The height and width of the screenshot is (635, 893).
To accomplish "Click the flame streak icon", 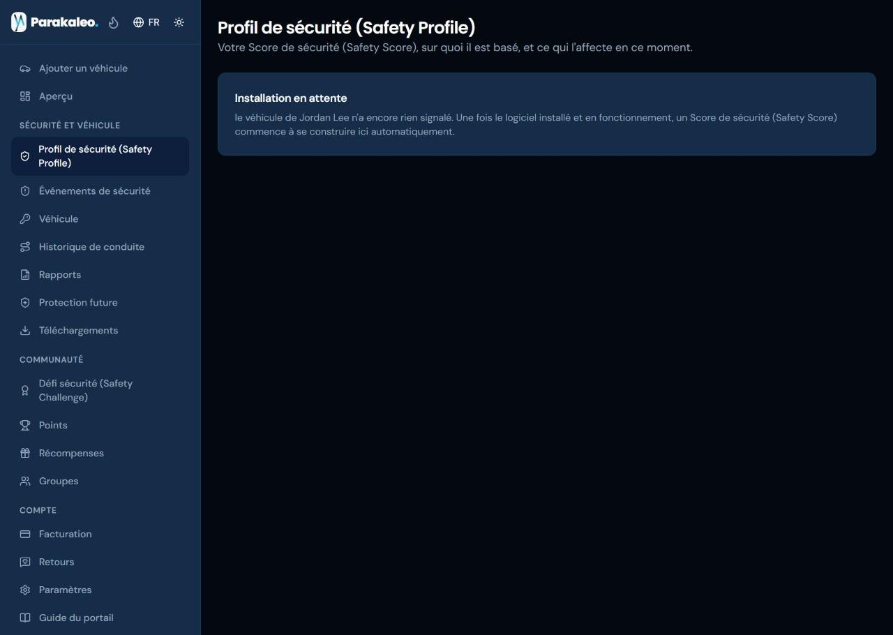I will pos(114,22).
